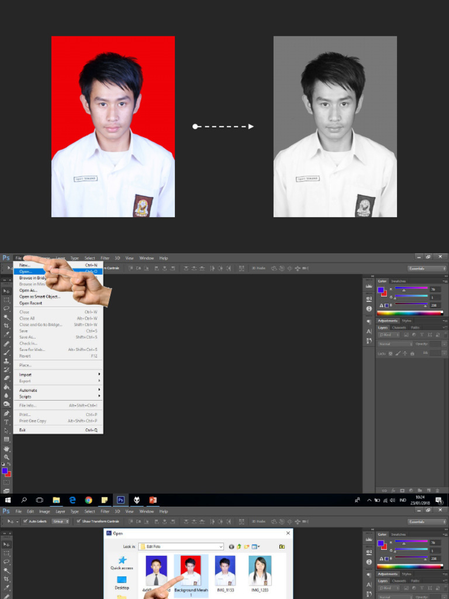Toggle lock all padlock icon in upper Layers panel
Screen dimensions: 449x599
(412, 354)
